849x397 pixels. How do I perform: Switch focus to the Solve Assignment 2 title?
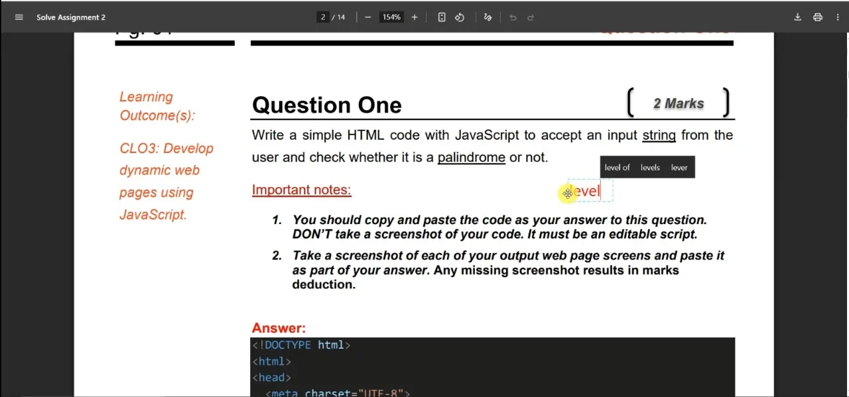71,17
